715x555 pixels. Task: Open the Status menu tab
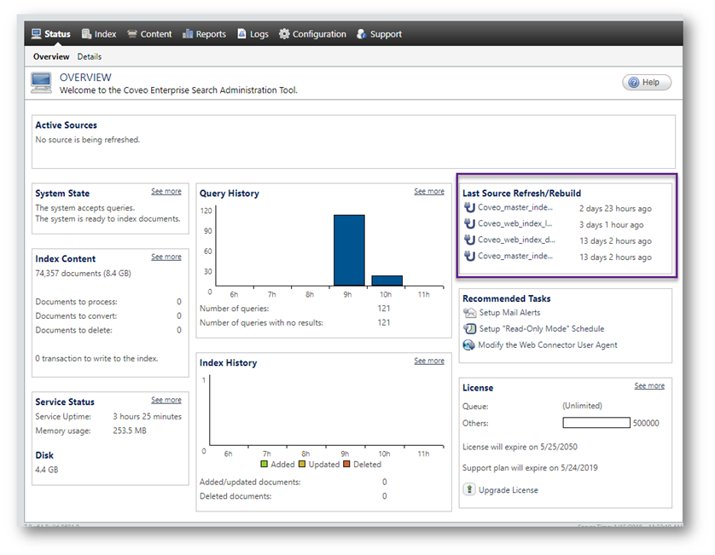coord(50,34)
